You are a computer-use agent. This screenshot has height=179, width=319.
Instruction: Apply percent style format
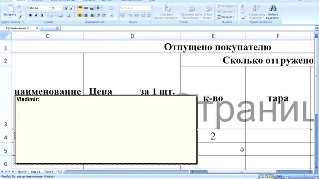click(x=131, y=15)
